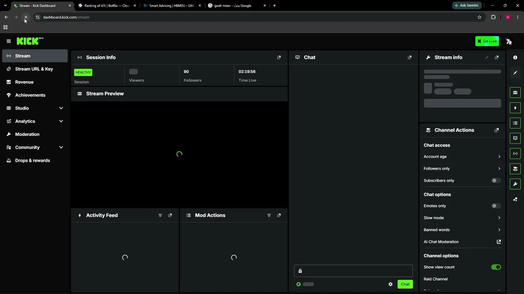Screen dimensions: 524x294
Task: Open Banned words settings
Action: tap(462, 230)
